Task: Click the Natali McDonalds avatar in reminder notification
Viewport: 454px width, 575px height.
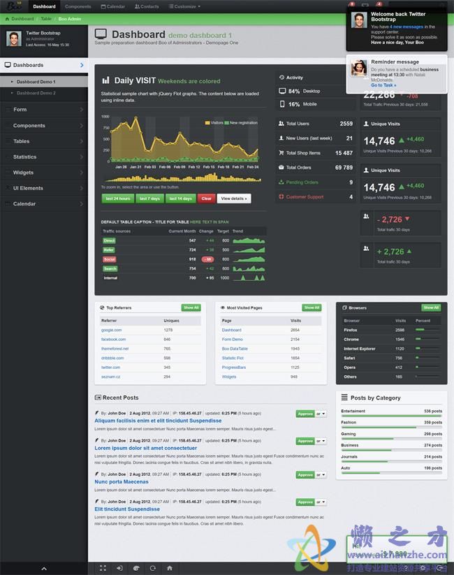Action: 359,68
